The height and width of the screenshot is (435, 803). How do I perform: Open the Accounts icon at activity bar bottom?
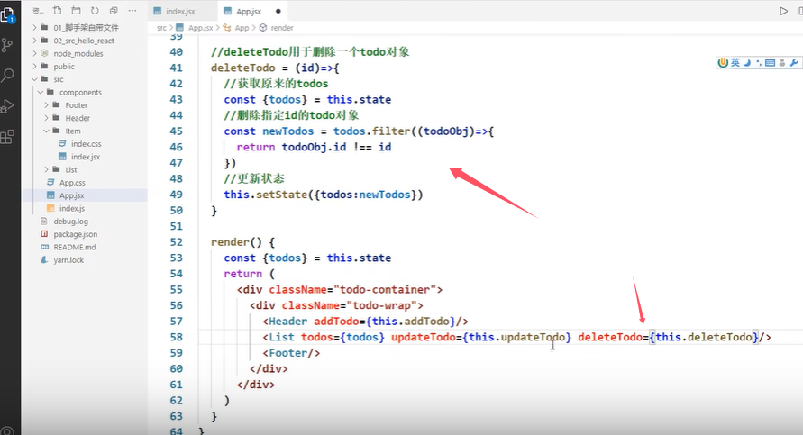pos(7,430)
